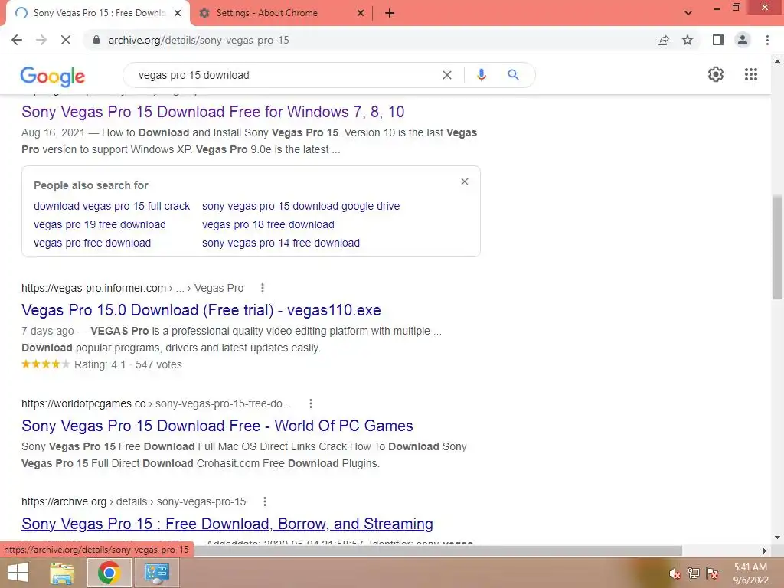Click the worldofpcgames.co URL breadcrumb
The image size is (784, 588).
(156, 403)
